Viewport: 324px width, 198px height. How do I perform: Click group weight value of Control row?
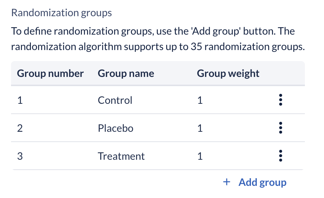[x=200, y=100]
